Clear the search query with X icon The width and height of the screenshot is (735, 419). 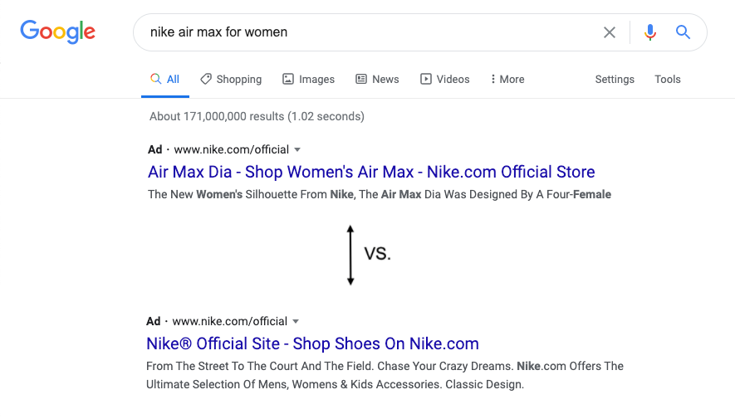[x=610, y=32]
